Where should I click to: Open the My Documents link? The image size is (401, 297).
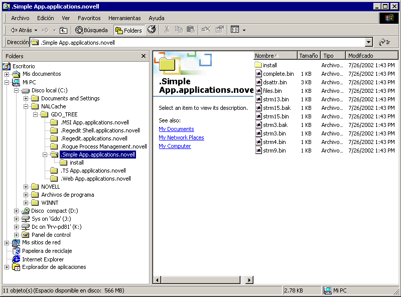pos(176,129)
